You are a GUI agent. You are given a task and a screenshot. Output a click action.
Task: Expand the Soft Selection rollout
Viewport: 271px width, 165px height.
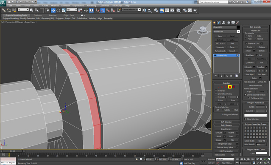coord(226,122)
